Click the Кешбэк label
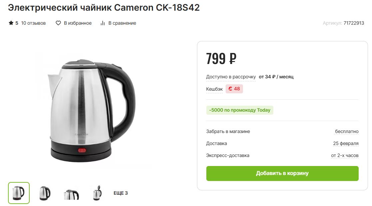This screenshot has width=372, height=206. point(214,89)
